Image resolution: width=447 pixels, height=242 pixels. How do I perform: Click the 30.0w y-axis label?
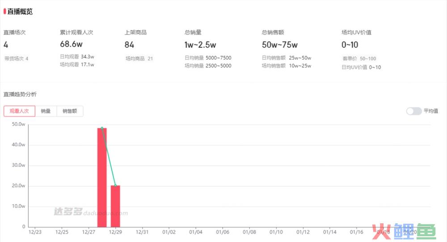coord(18,165)
